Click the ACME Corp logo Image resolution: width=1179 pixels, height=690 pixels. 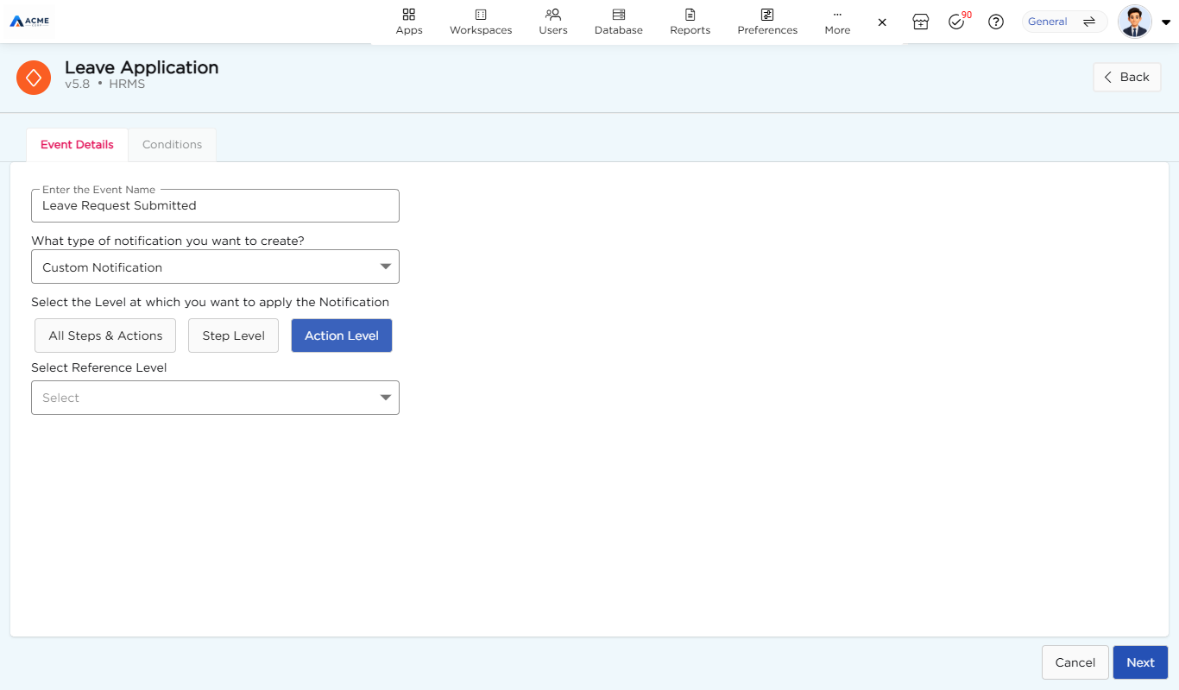point(29,21)
